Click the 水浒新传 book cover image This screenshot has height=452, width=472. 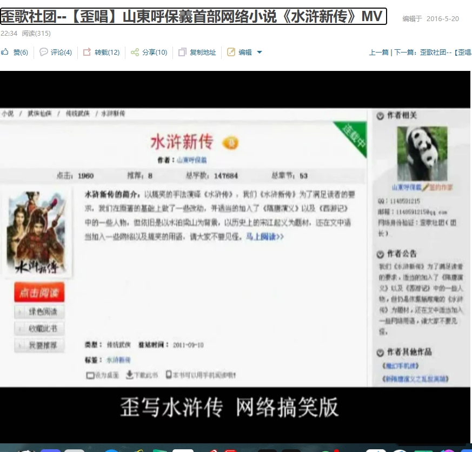coord(36,232)
